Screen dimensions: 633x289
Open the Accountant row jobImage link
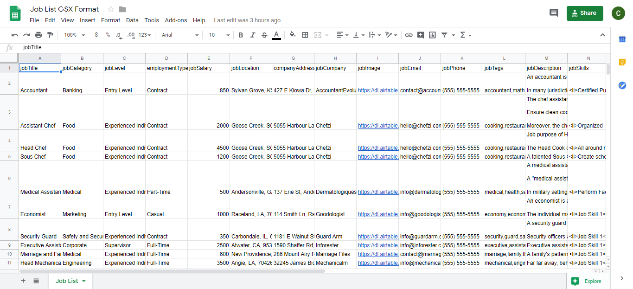[378, 90]
